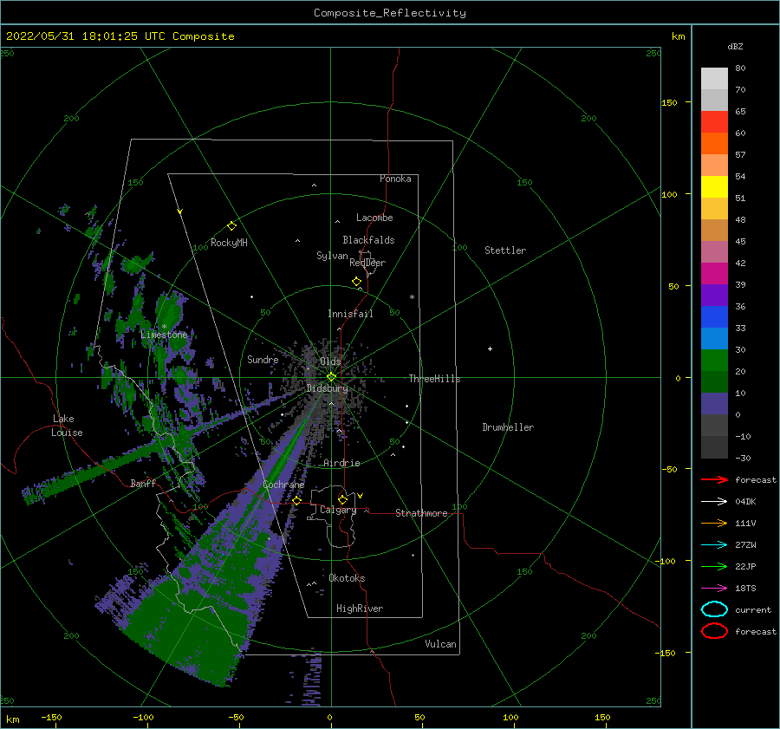Click the 80 dBZ color swatch
This screenshot has width=780, height=729.
coord(714,78)
